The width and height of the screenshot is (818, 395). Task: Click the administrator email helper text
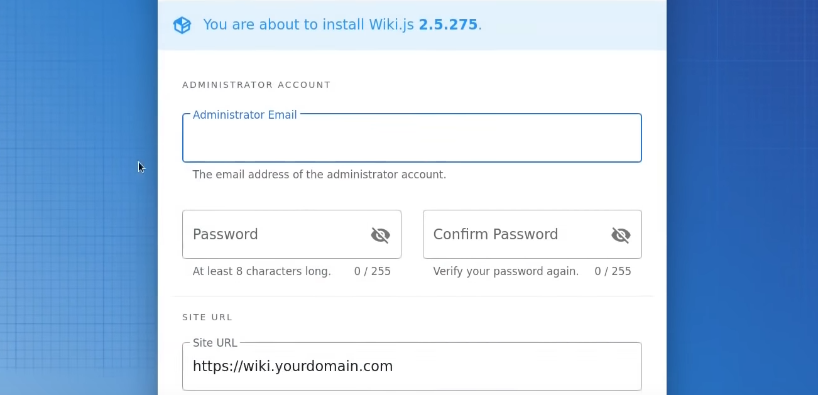click(319, 175)
